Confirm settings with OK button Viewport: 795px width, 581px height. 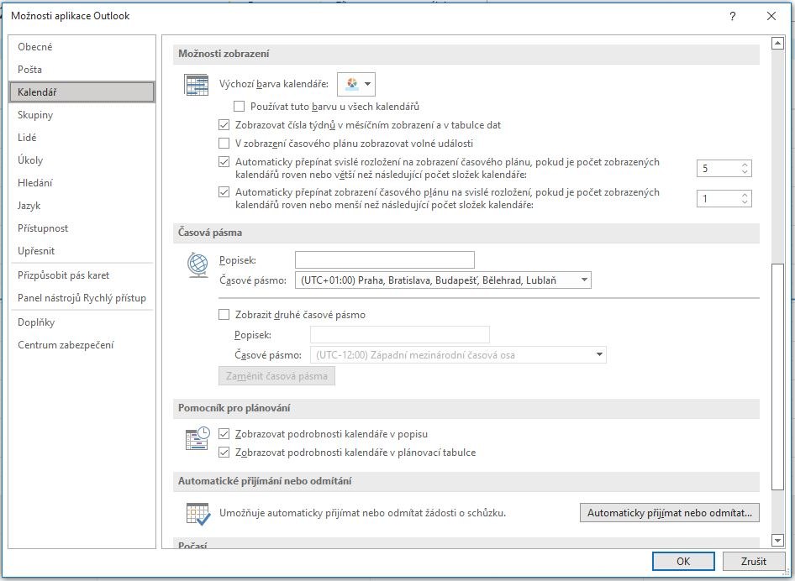683,561
